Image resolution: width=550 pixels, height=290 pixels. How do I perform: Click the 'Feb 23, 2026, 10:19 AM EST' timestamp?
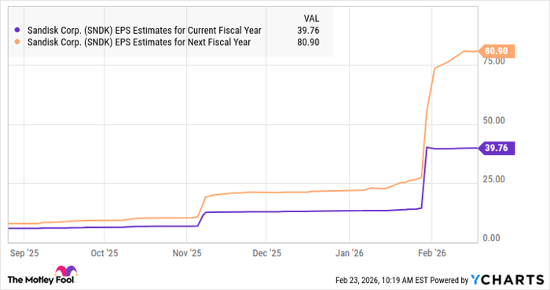tap(382, 281)
